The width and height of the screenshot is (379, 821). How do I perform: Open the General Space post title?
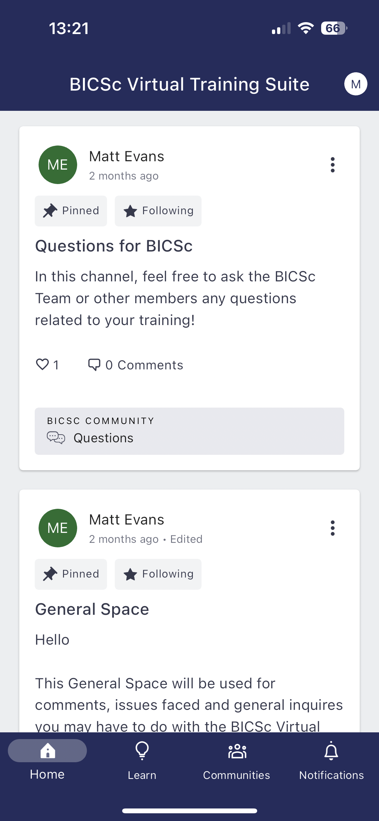click(92, 609)
